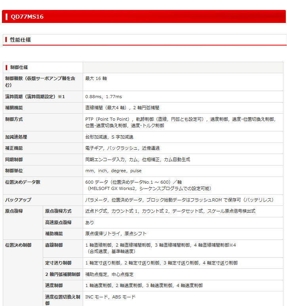Screen dimensions: 287x306
Task: Click the mm, inch, degree, pulse value
Action: tap(113, 171)
